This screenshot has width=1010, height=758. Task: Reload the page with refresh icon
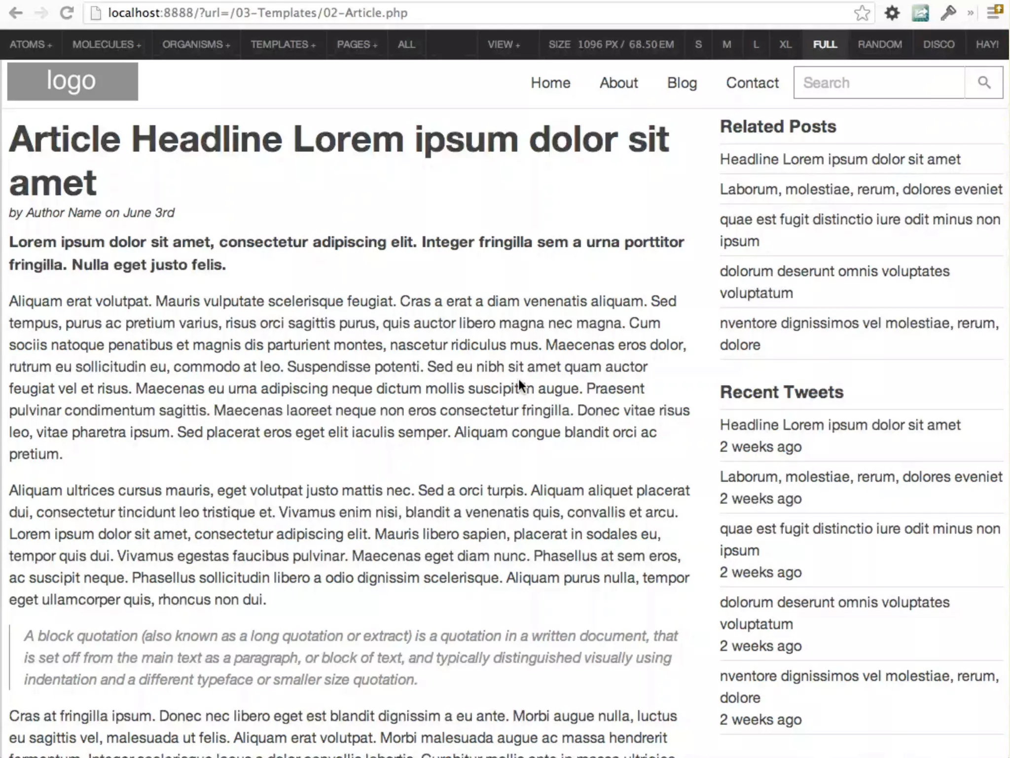pyautogui.click(x=67, y=13)
